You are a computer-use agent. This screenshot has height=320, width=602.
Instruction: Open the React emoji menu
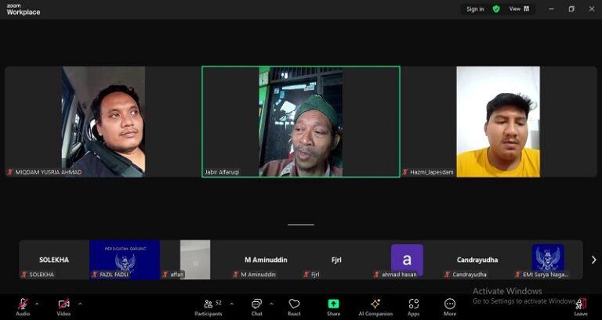(x=294, y=306)
